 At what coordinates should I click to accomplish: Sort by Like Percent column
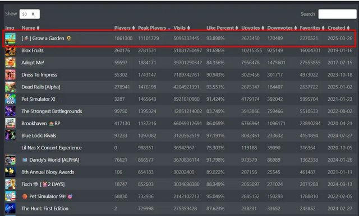pos(222,28)
